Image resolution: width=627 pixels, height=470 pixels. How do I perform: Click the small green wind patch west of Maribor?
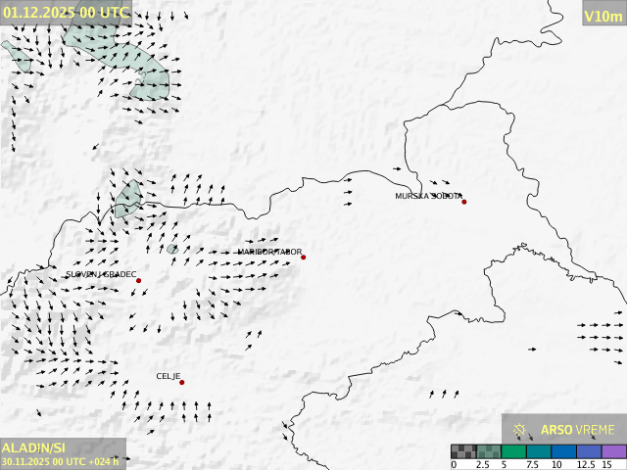172,249
